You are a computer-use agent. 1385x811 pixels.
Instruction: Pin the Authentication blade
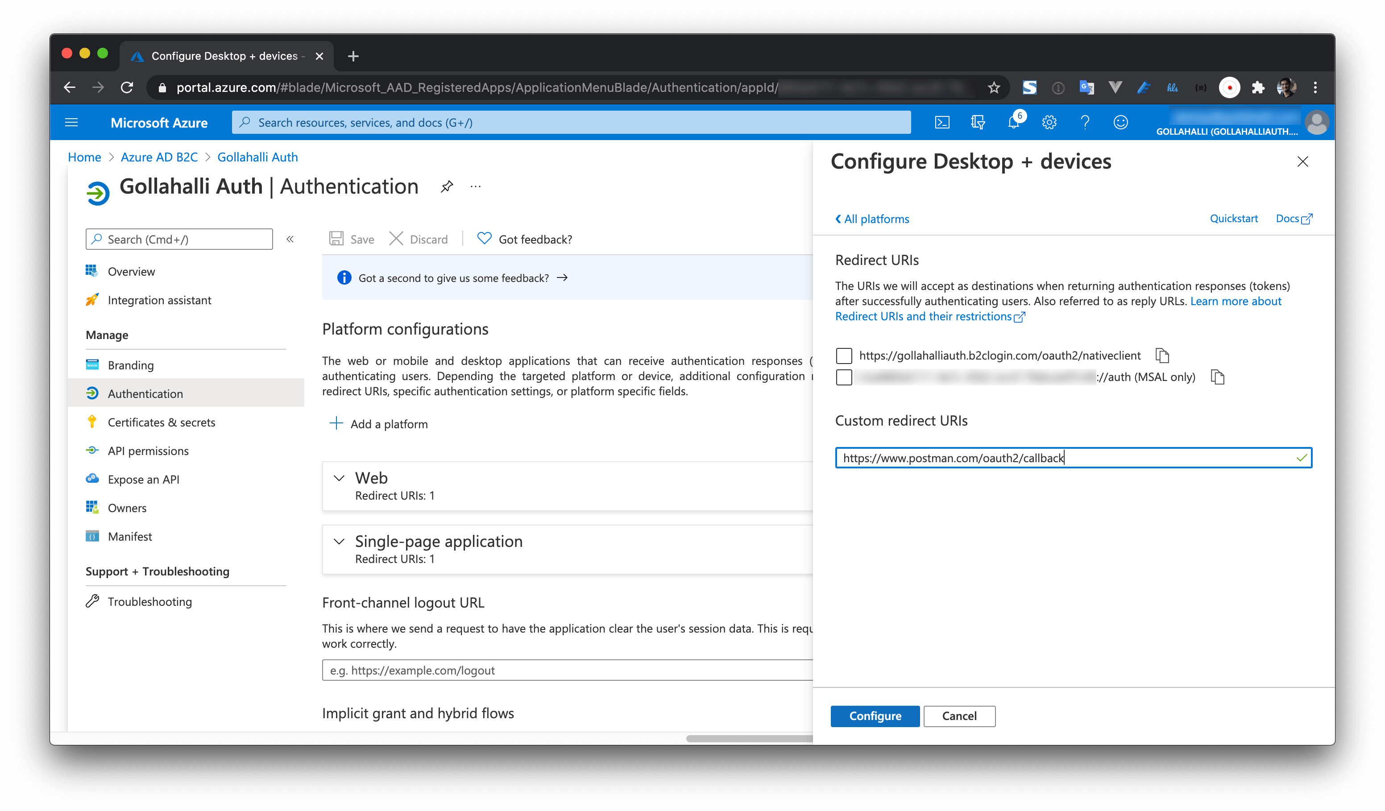point(446,187)
